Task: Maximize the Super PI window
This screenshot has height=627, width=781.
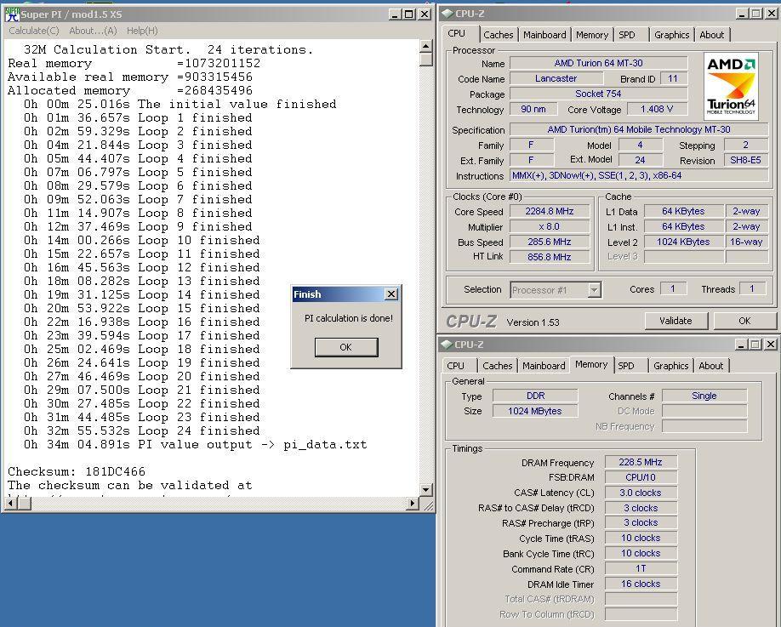Action: (x=409, y=14)
